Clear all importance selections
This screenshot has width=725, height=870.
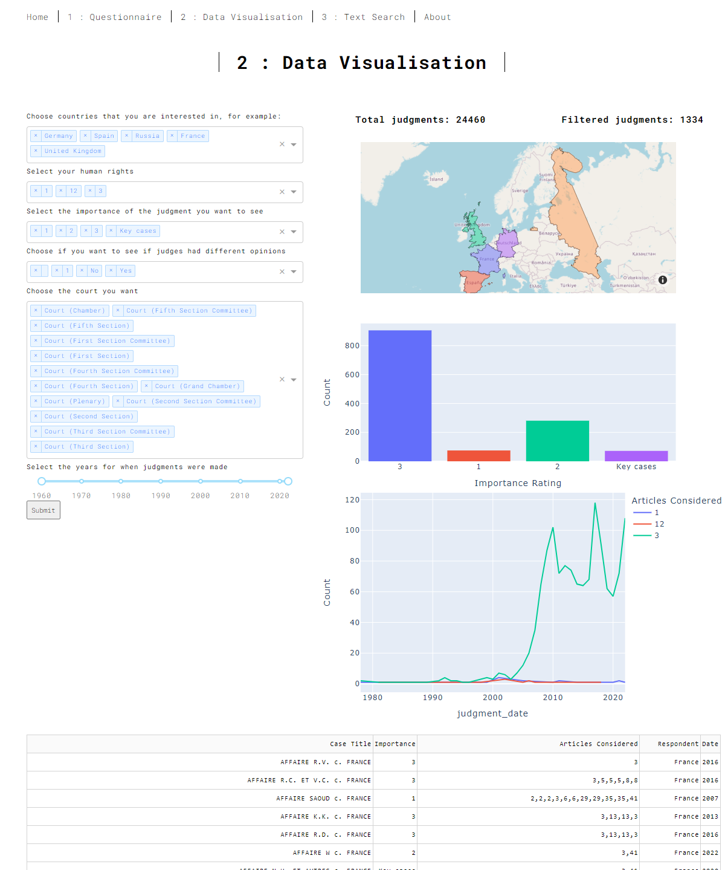point(282,232)
